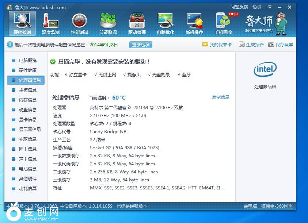Open the 硬件检测 hardware detection icon

click(x=22, y=23)
